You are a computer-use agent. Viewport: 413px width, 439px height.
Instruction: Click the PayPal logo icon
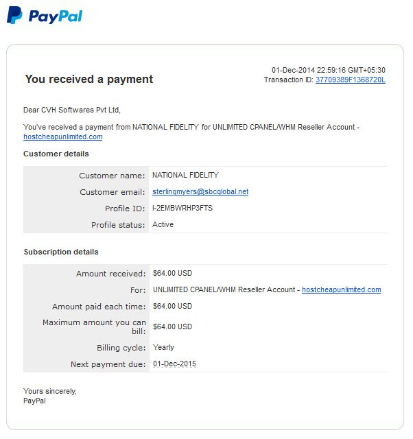click(x=14, y=15)
